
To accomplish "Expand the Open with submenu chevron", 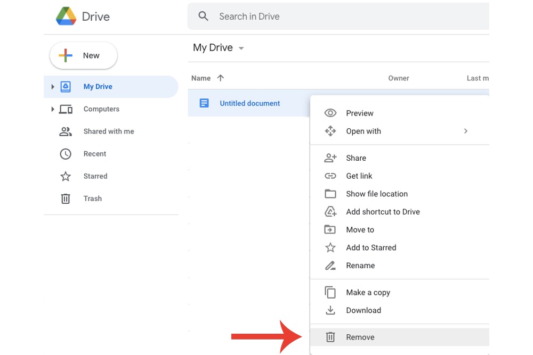I will [x=466, y=131].
